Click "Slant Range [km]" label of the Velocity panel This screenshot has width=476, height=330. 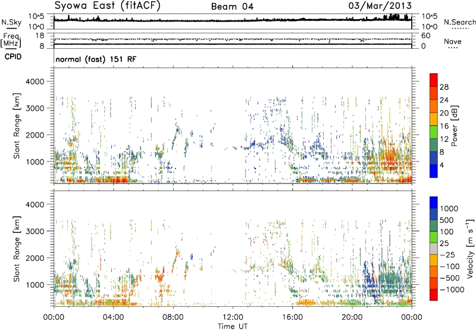17,249
